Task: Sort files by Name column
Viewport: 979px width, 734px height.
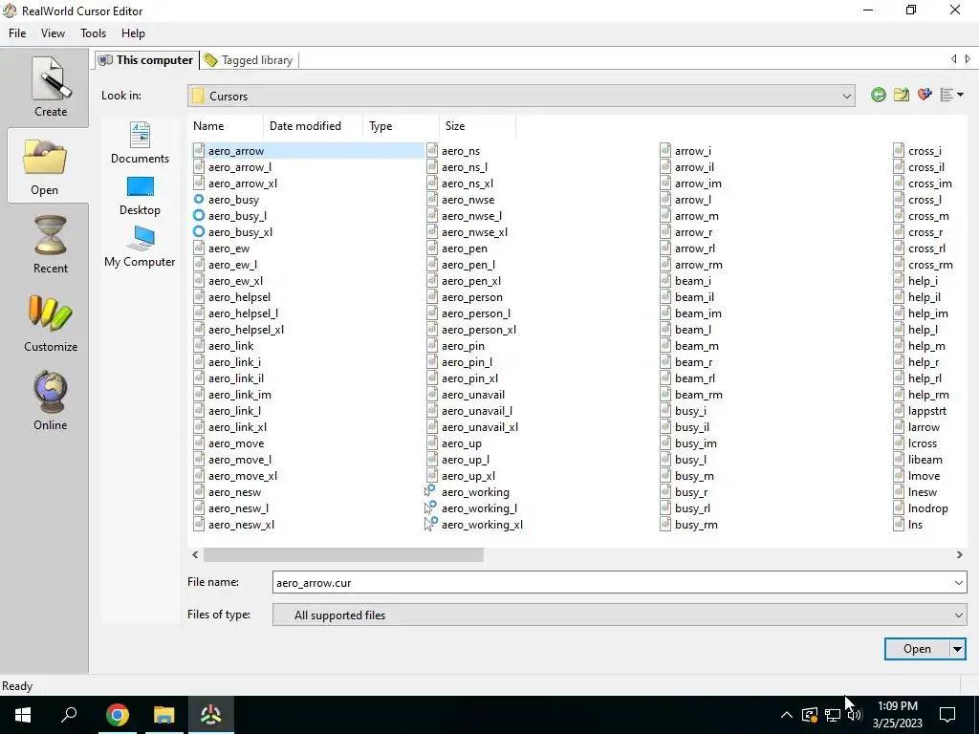Action: (x=226, y=125)
